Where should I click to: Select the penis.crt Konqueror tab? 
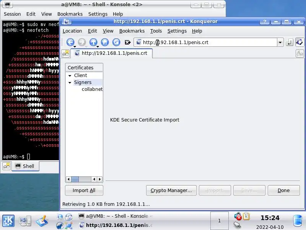(111, 53)
